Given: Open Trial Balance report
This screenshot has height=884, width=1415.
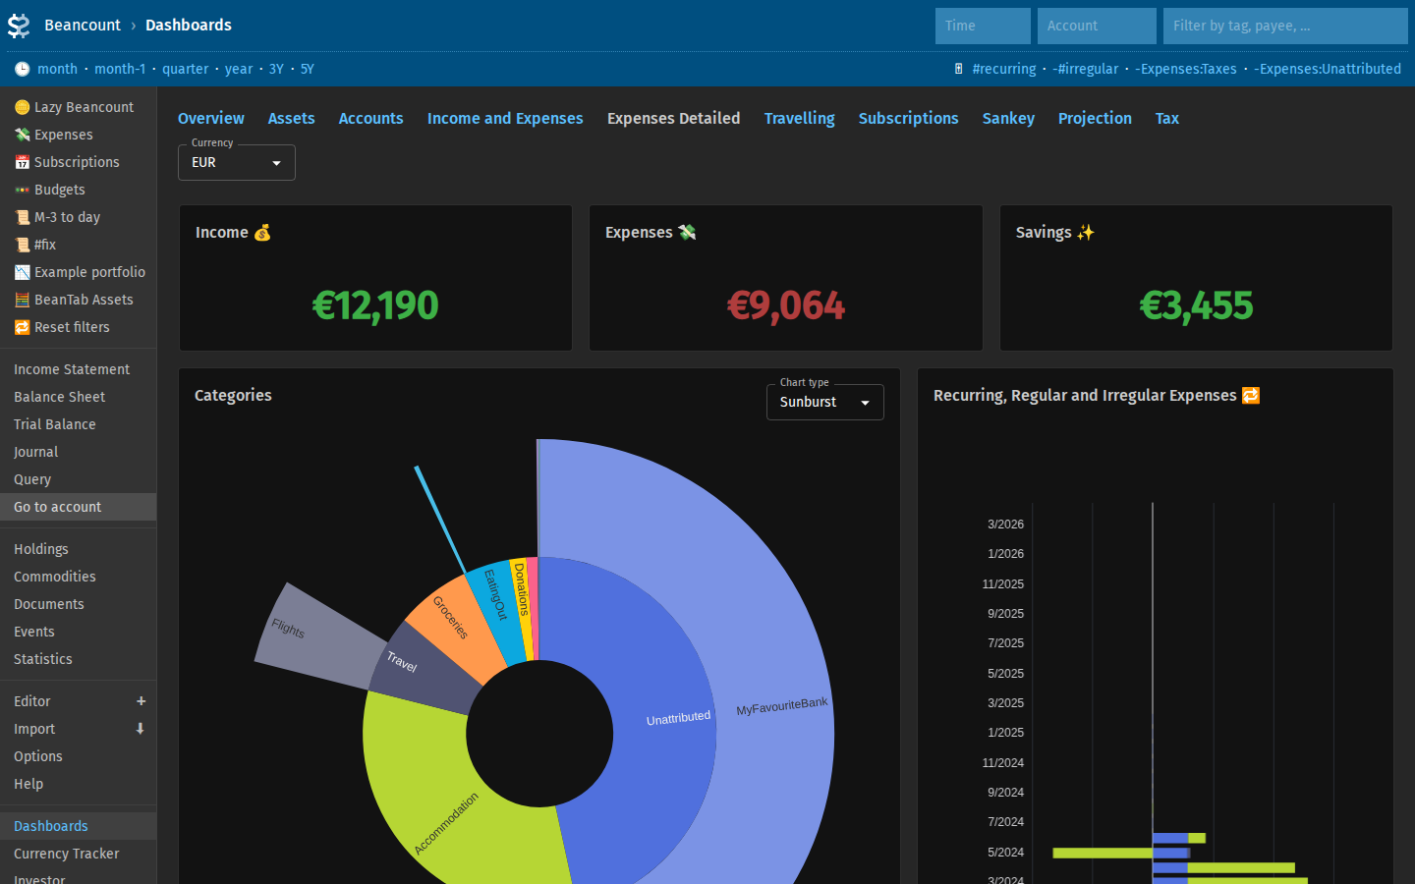Looking at the screenshot, I should (79, 424).
